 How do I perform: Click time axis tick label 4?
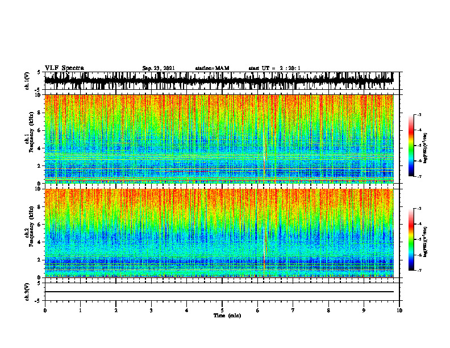coord(187,310)
